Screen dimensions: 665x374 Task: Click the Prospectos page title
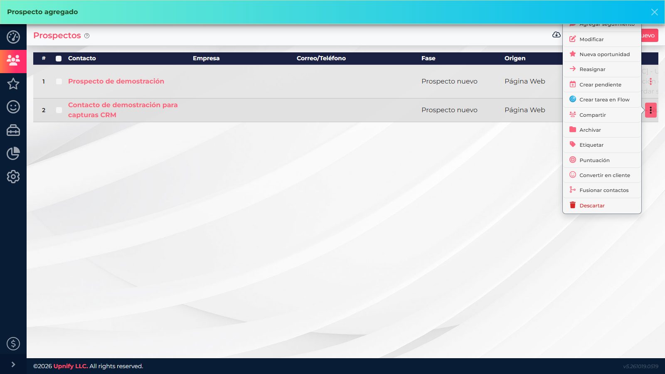(57, 35)
